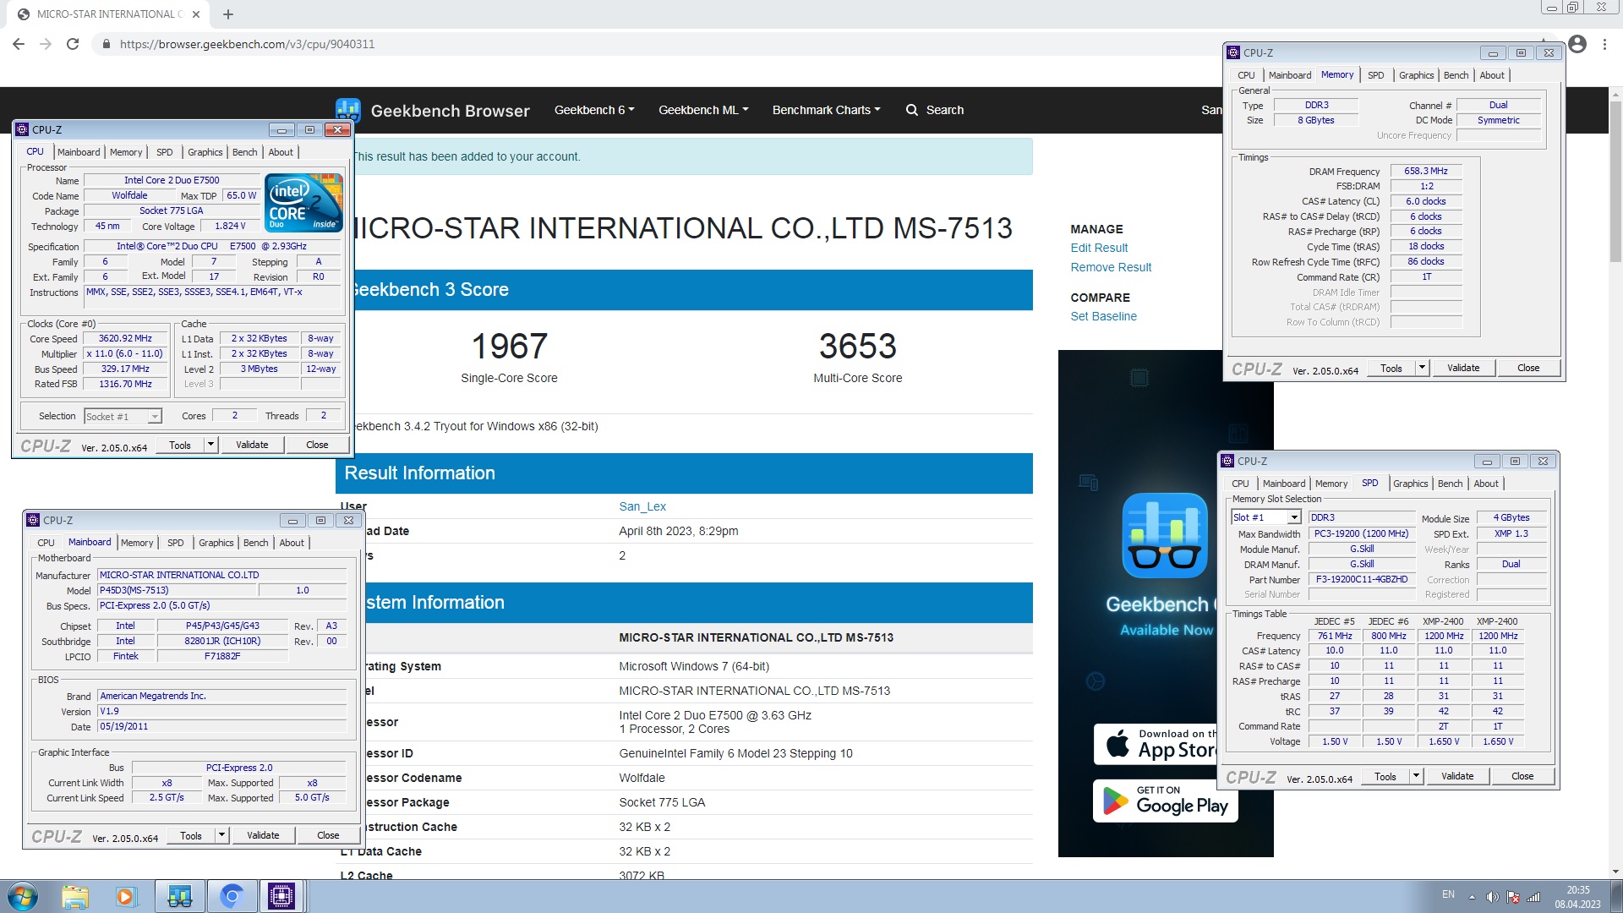1623x913 pixels.
Task: Click the Tools button in the SPD window
Action: (x=1385, y=776)
